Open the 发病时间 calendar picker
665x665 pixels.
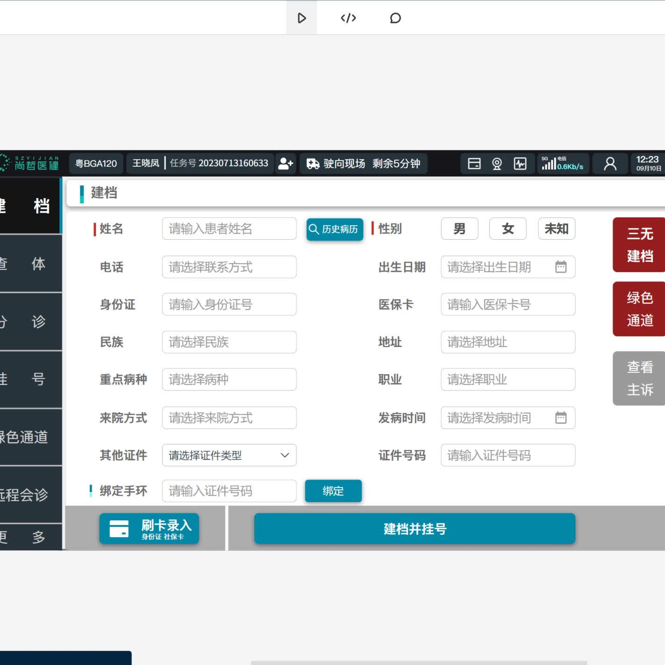point(561,417)
